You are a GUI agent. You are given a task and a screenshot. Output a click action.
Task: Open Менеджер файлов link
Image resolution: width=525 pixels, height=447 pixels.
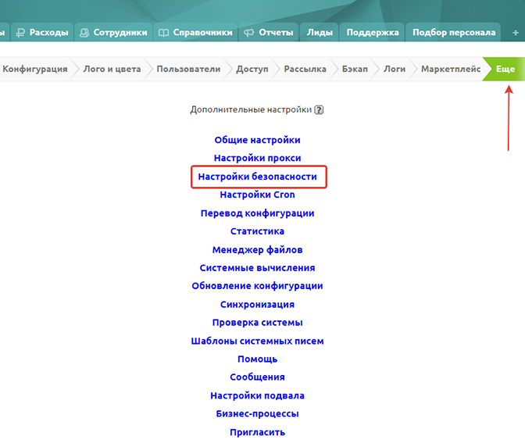257,250
